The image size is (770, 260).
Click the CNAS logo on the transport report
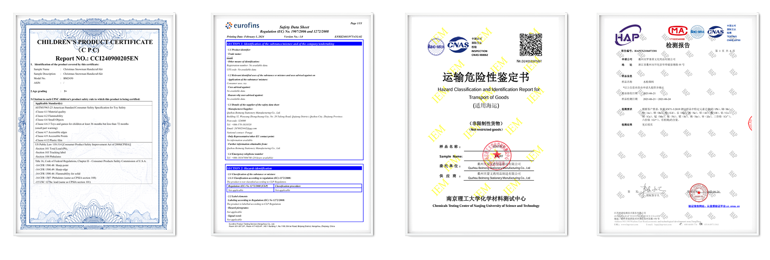[x=458, y=45]
